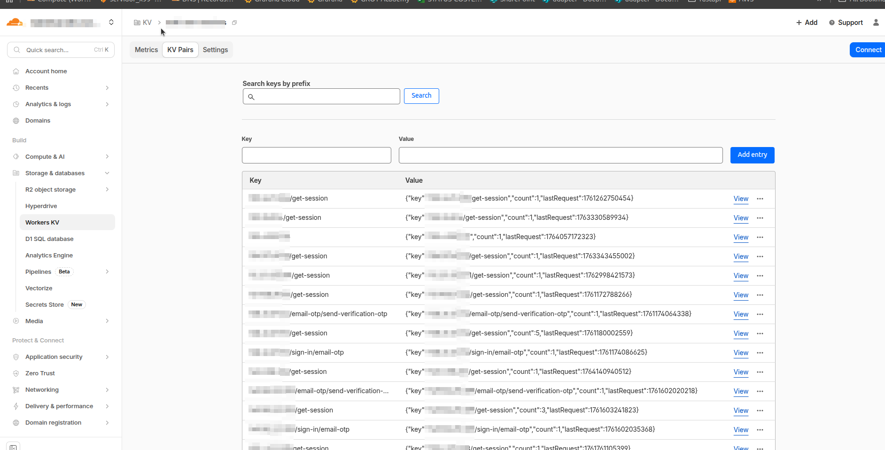The width and height of the screenshot is (885, 450).
Task: Open three-dot menu for sign-in/email-otp row
Action: (760, 353)
